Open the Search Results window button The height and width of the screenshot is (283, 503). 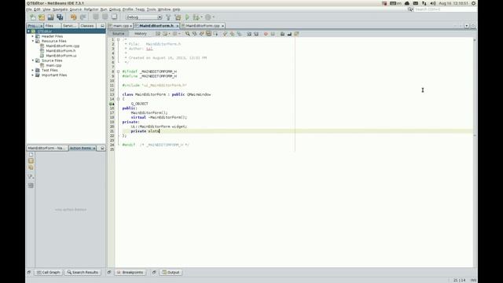(83, 273)
